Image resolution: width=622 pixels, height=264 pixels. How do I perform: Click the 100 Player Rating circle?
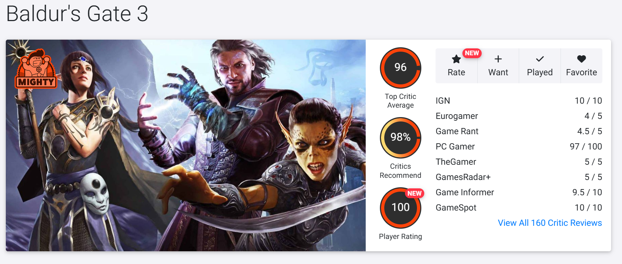coord(401,208)
